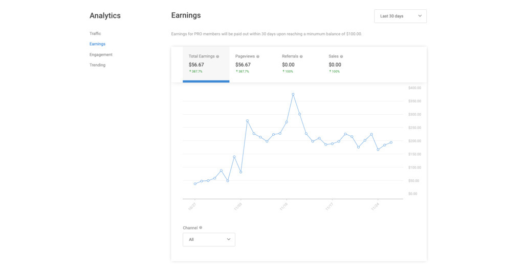Image resolution: width=524 pixels, height=272 pixels.
Task: Open the Last 30 days dropdown
Action: click(400, 16)
